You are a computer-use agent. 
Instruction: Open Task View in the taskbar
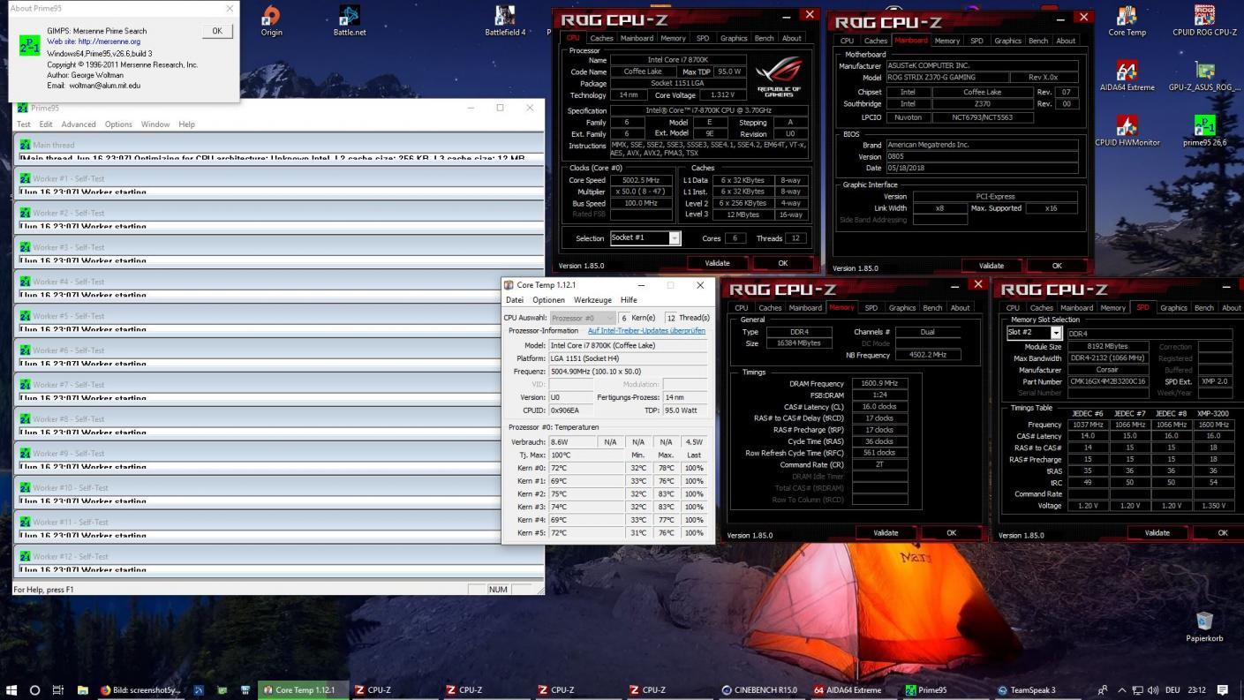pos(58,690)
